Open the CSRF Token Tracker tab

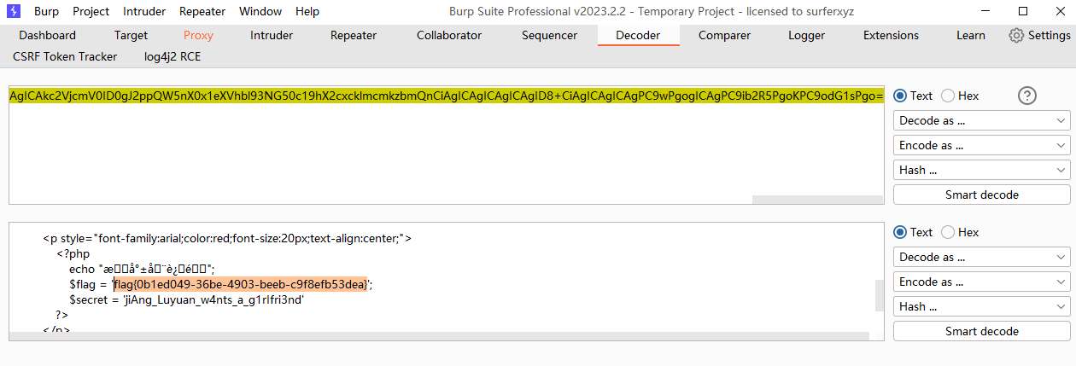(67, 56)
